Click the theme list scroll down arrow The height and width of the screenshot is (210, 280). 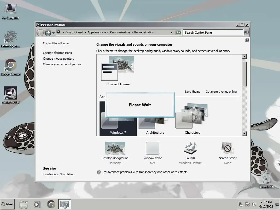click(x=244, y=133)
